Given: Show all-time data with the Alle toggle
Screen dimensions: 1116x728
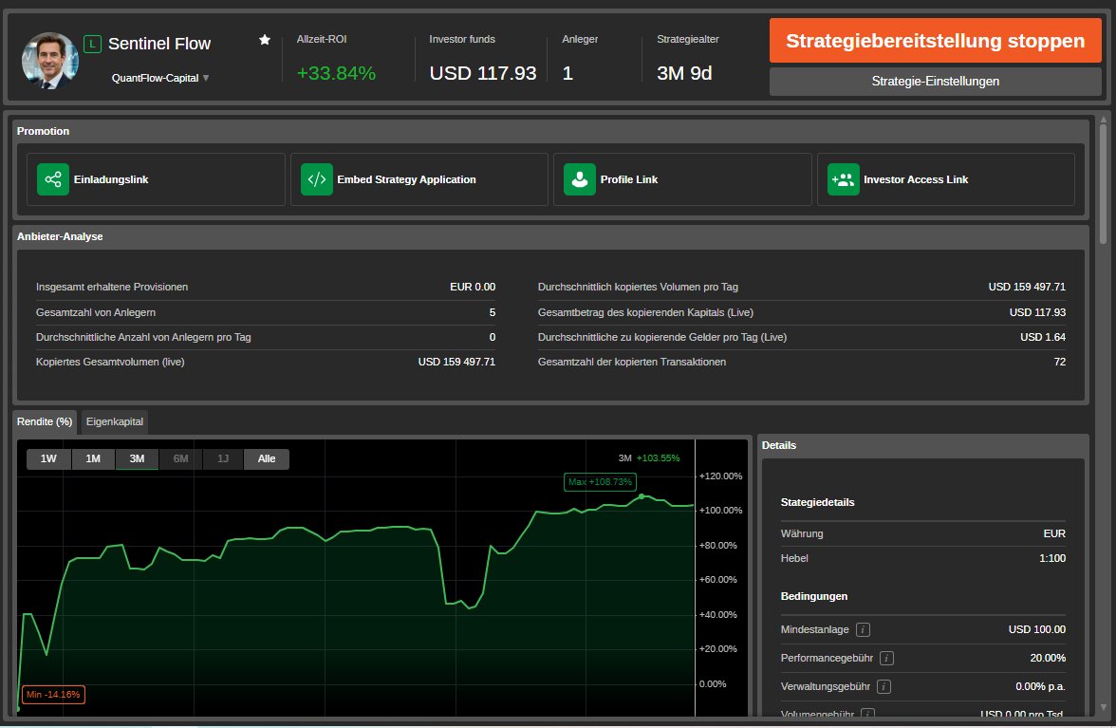Looking at the screenshot, I should click(x=267, y=458).
